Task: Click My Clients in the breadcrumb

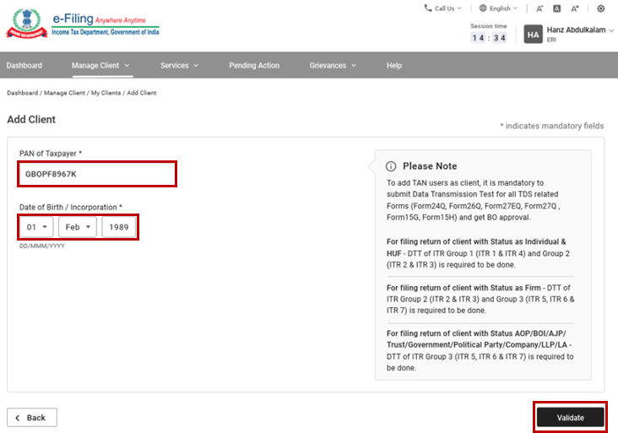Action: pos(106,93)
